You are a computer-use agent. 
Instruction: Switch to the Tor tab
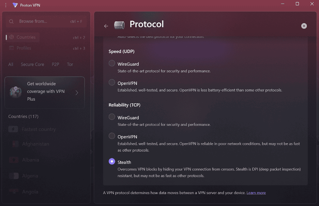[70, 64]
